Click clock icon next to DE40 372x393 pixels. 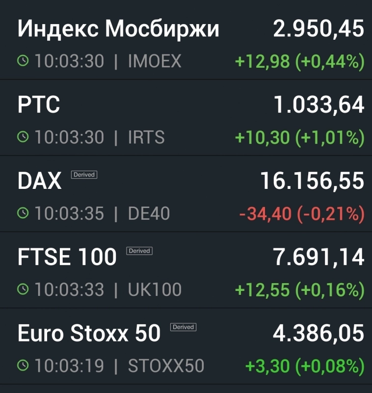coord(23,213)
